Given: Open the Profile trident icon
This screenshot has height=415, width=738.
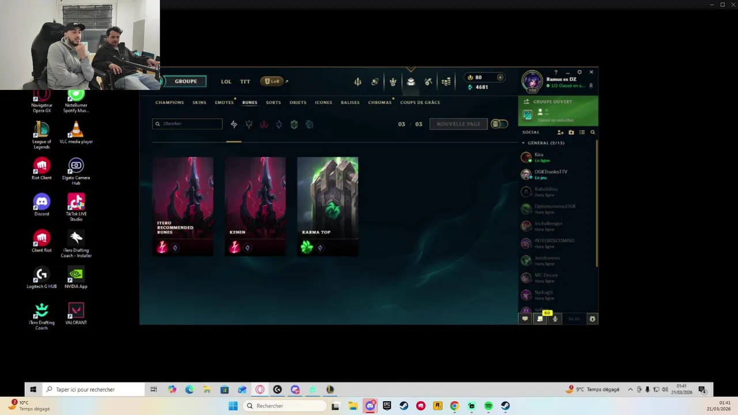Looking at the screenshot, I should click(357, 82).
